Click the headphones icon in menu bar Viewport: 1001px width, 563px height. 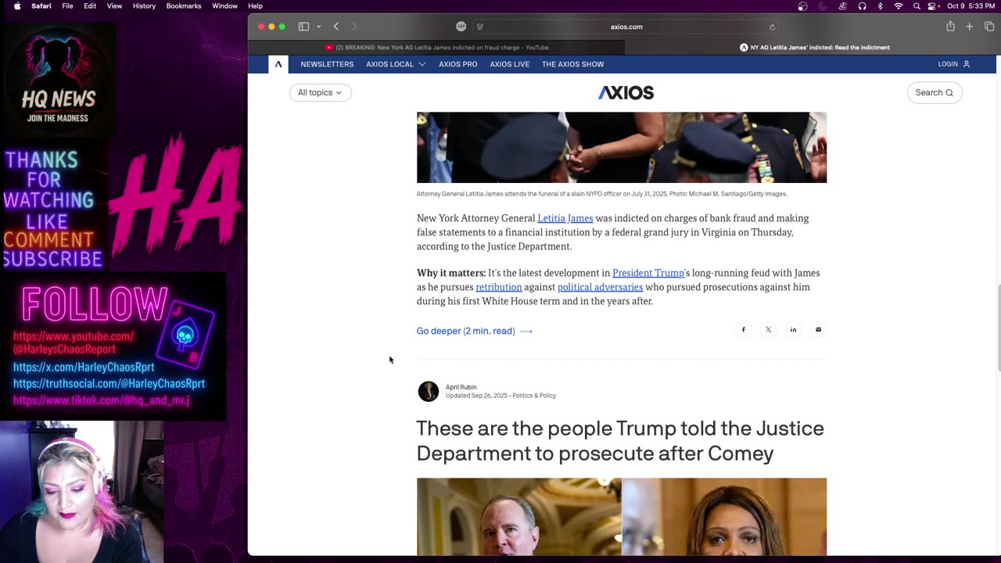pos(862,6)
